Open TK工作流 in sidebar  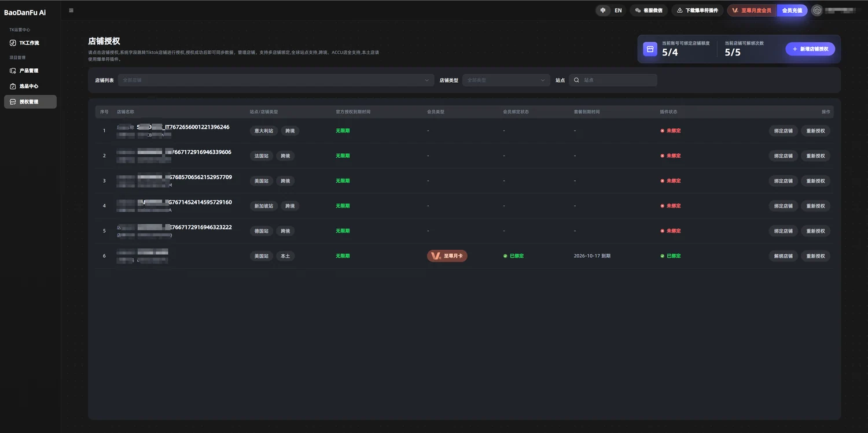click(30, 43)
